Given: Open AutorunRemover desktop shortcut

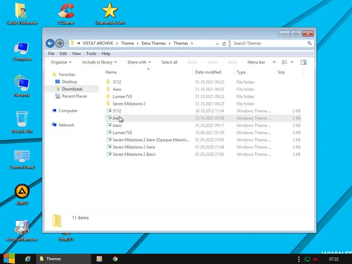Looking at the screenshot, I should click(22, 230).
